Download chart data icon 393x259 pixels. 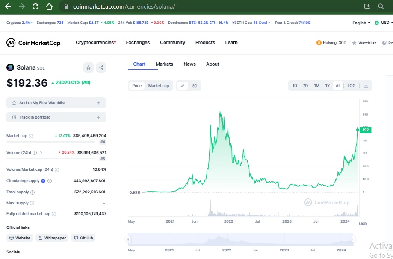coord(366,86)
